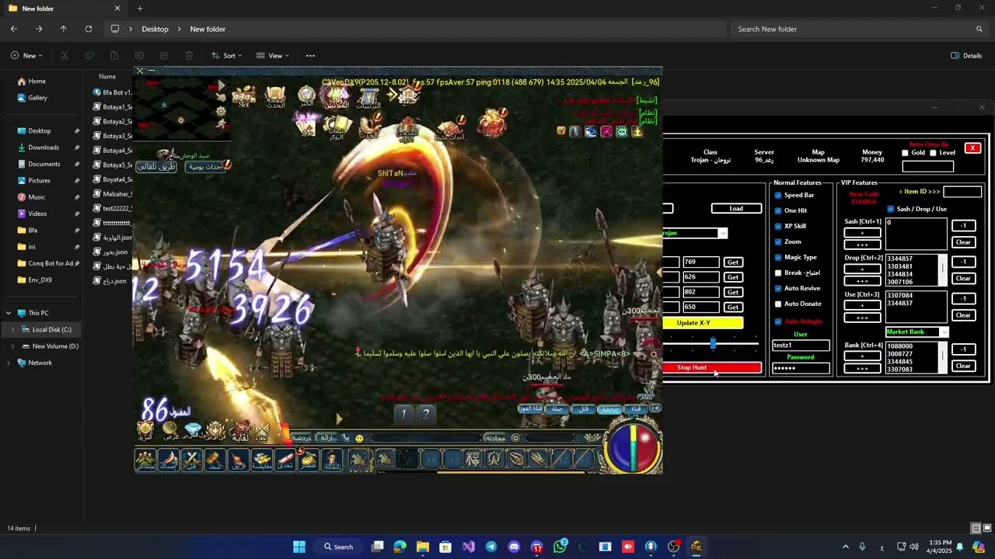
Task: Click Get button next to 769
Action: click(733, 262)
